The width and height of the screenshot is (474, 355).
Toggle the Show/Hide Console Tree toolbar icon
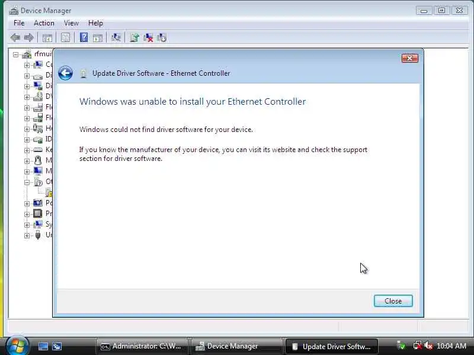47,38
